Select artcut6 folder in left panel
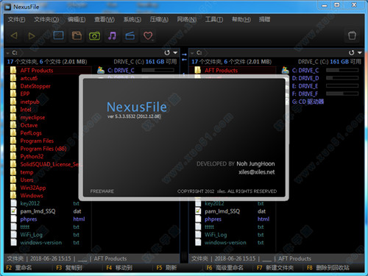368x276 pixels. (x=29, y=78)
